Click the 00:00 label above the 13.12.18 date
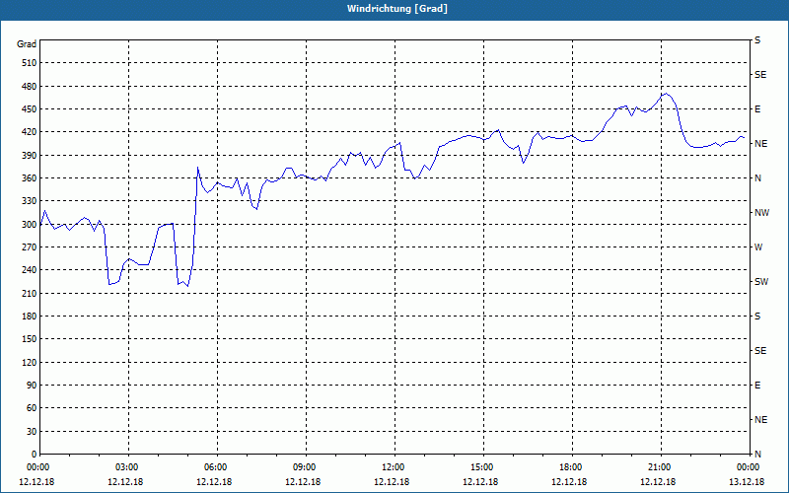 748,467
